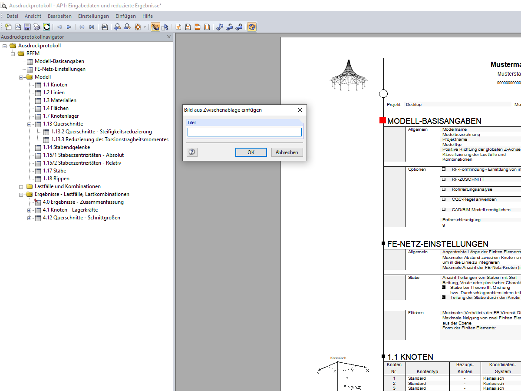Screen dimensions: 521x391
Task: Toggle the Teilung der Stäbe checkbox
Action: point(444,297)
